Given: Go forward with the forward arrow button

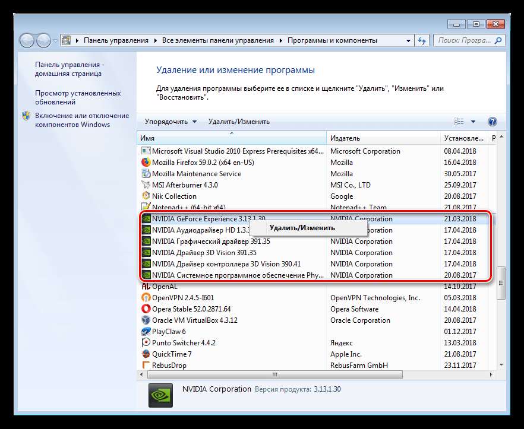Looking at the screenshot, I should tap(43, 41).
